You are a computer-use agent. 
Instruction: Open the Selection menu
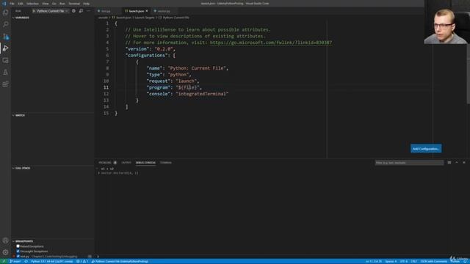32,4
